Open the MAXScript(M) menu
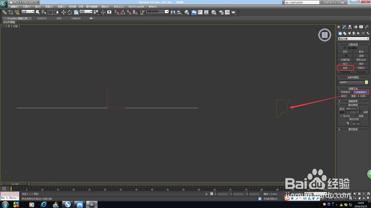 coord(136,7)
